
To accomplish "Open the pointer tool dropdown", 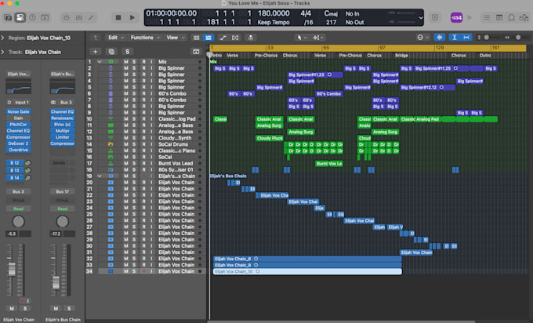I will tap(302, 38).
